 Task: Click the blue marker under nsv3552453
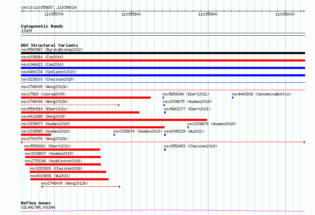tap(165, 150)
